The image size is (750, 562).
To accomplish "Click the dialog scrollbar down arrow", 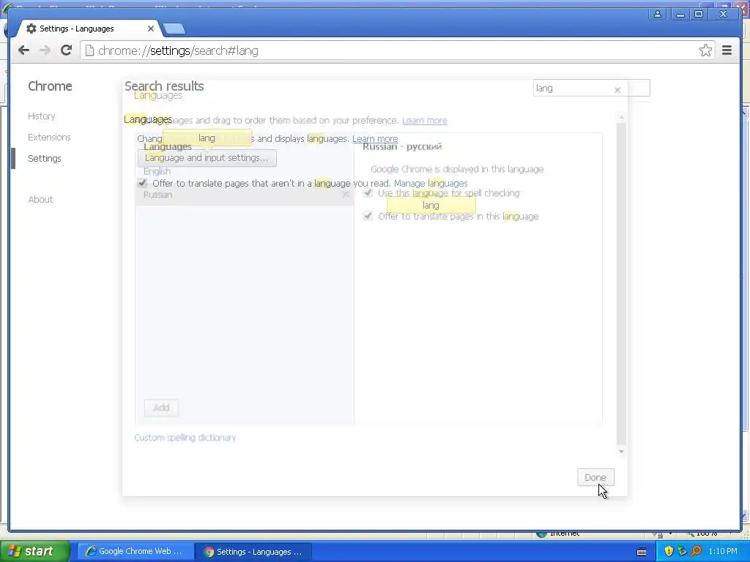I will point(621,452).
